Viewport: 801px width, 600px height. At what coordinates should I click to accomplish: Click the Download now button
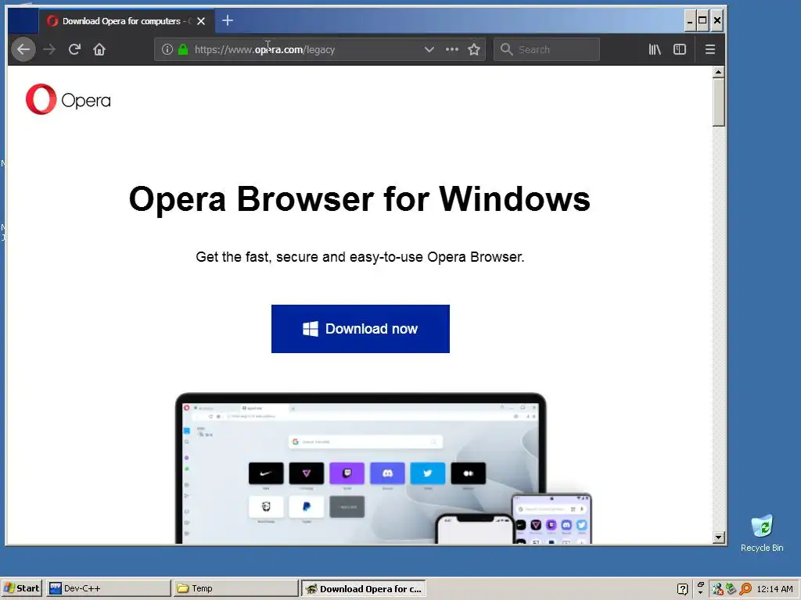[360, 329]
